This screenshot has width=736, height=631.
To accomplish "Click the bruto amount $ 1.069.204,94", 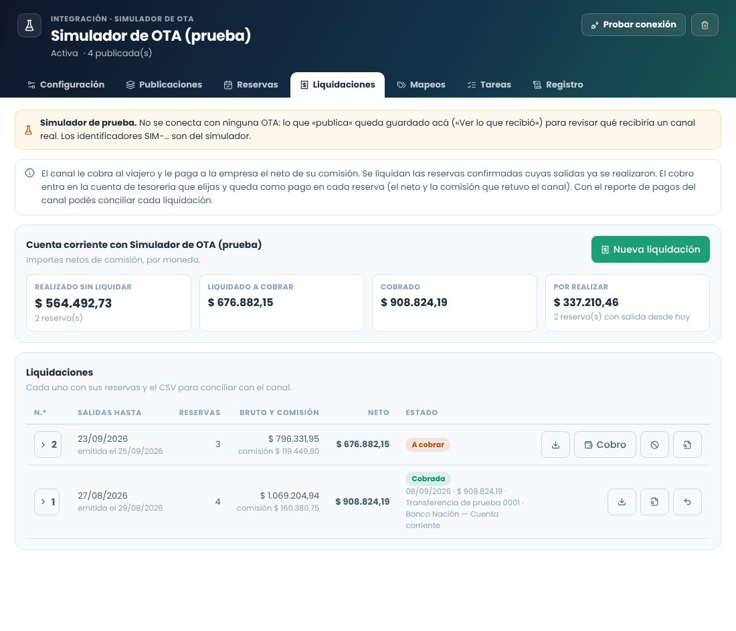I will (x=289, y=495).
